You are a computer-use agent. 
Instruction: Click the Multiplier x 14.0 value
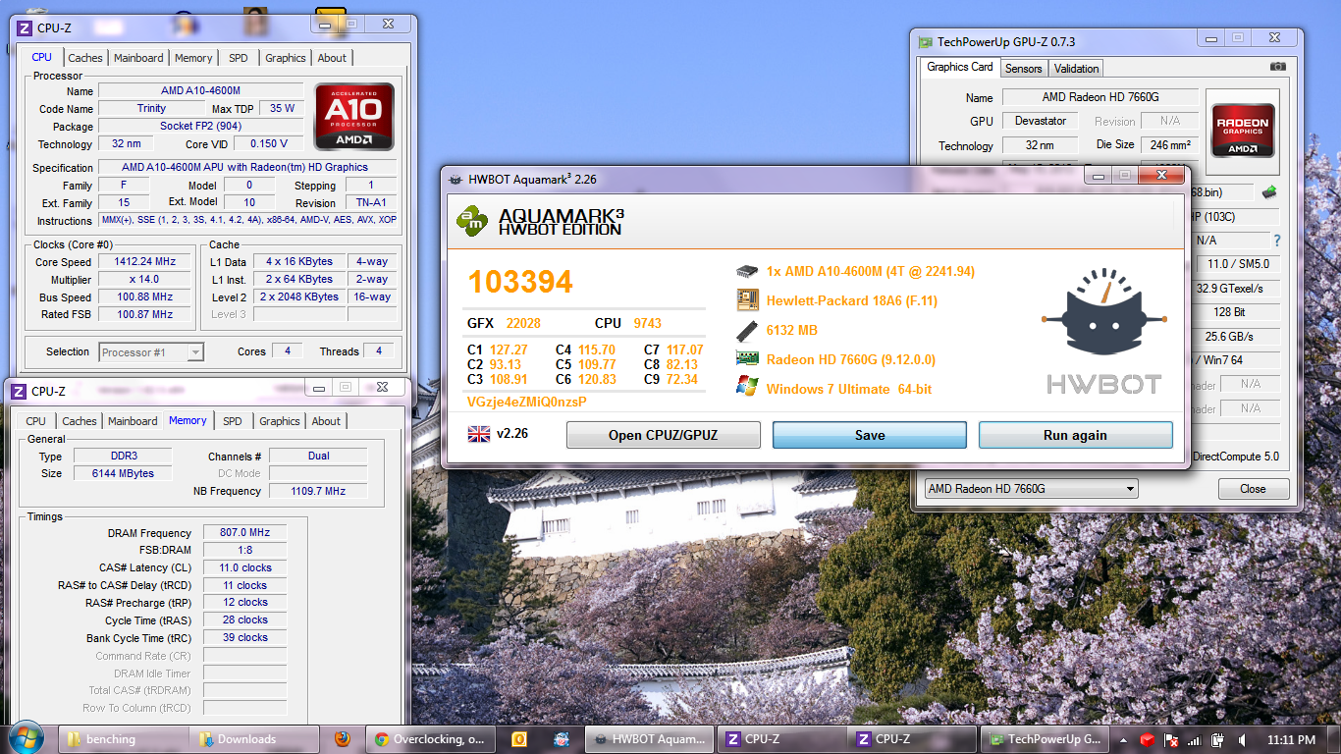pos(146,279)
